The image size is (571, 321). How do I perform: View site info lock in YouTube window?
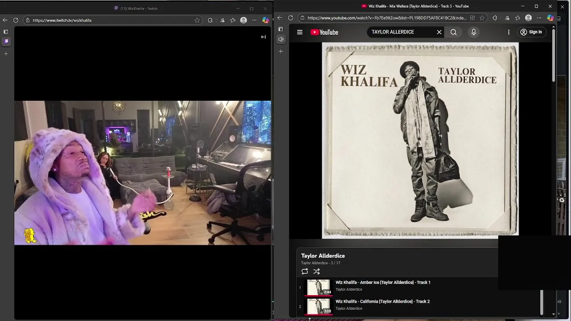click(x=302, y=18)
